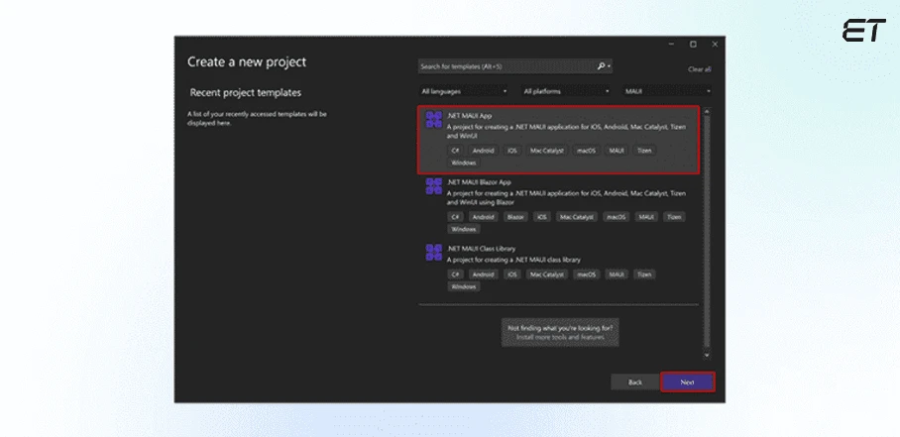This screenshot has height=437, width=900.
Task: Open Install more tools and features link
Action: click(560, 337)
